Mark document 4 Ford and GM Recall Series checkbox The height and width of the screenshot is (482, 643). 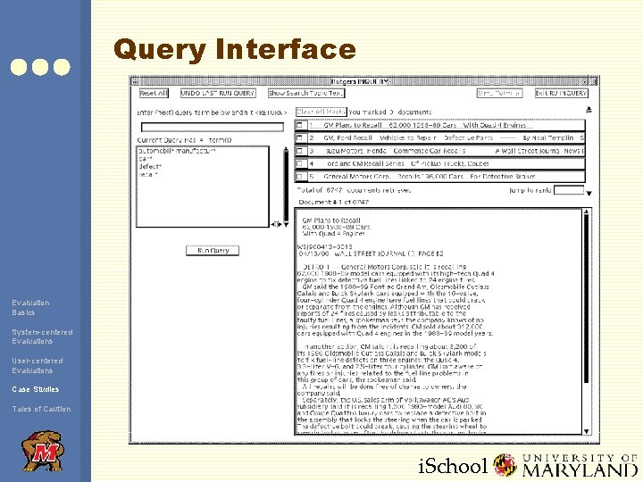click(x=300, y=163)
